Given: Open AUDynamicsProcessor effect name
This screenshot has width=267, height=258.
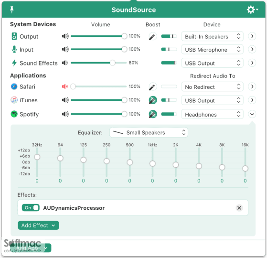Looking at the screenshot, I should [74, 208].
